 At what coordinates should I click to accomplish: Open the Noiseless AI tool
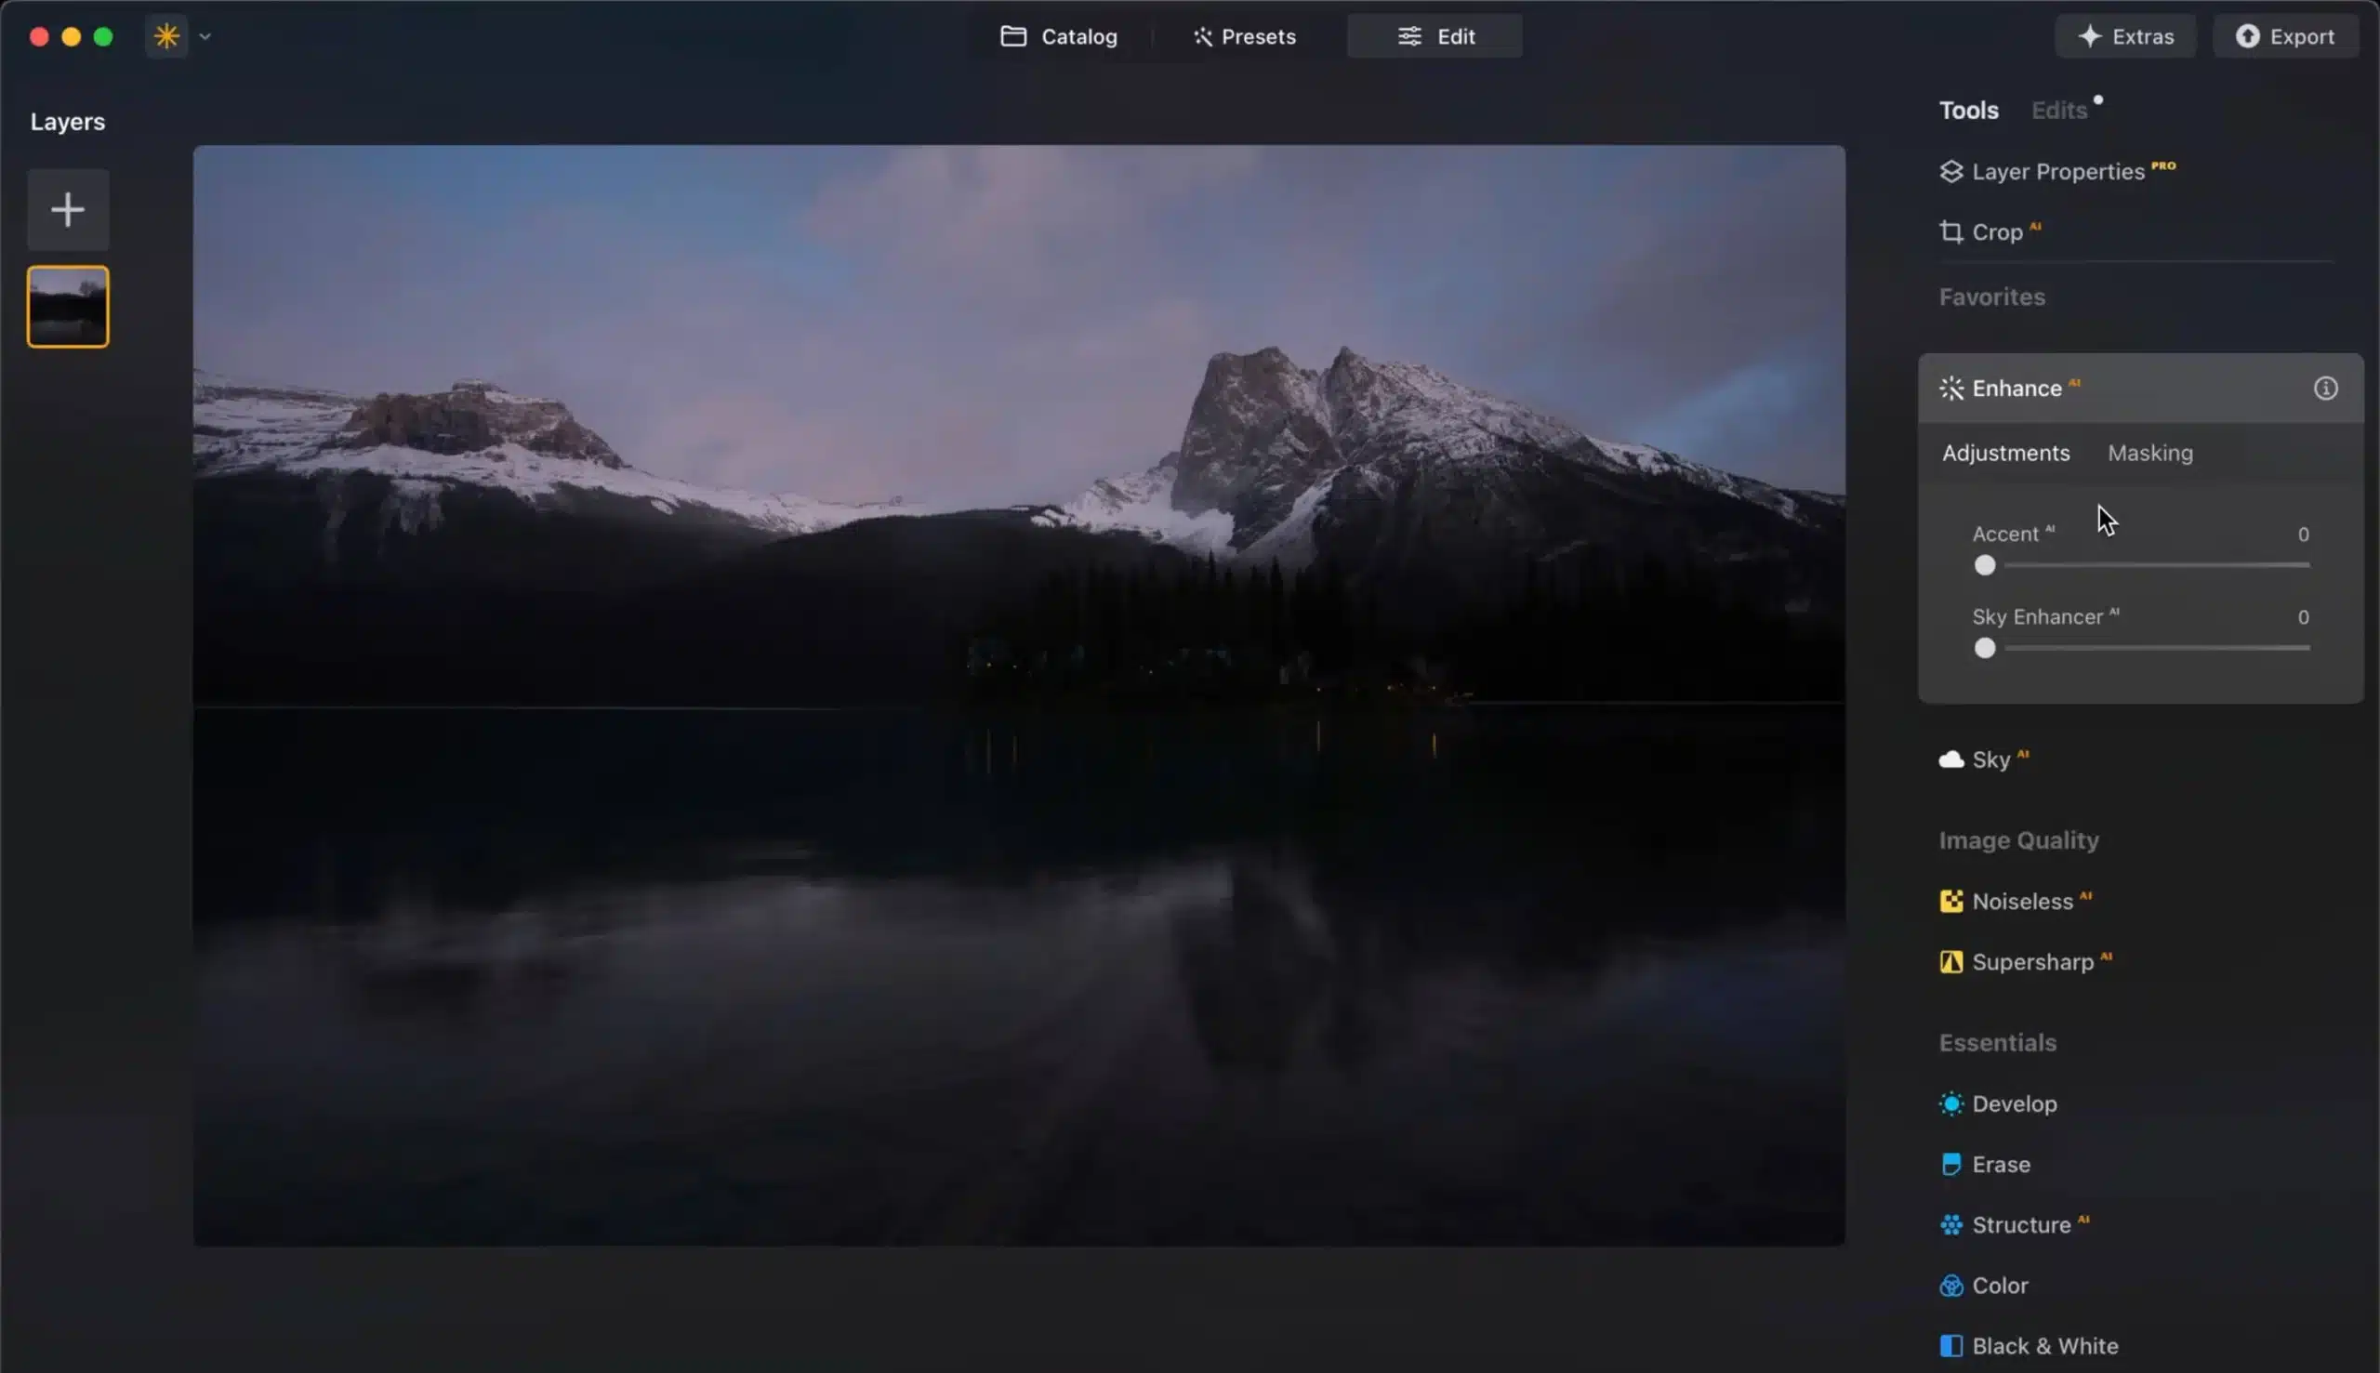coord(2023,901)
